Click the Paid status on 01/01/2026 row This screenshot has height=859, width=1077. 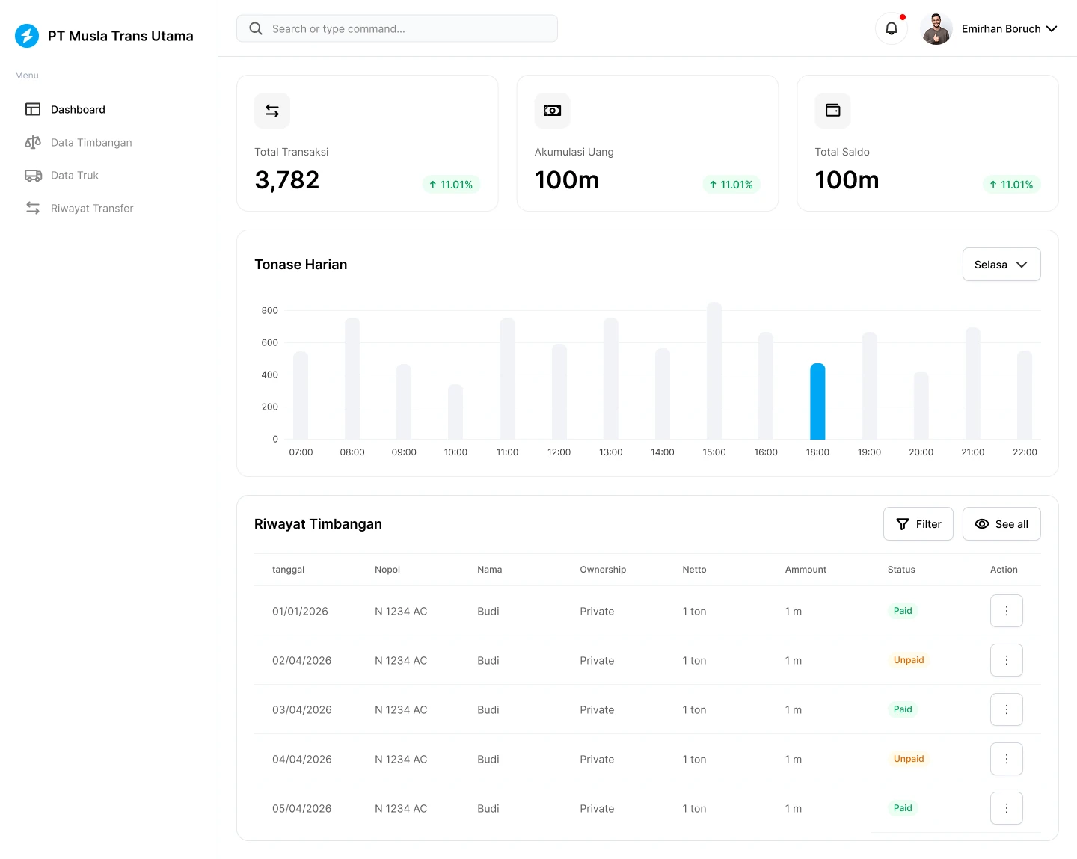tap(903, 611)
